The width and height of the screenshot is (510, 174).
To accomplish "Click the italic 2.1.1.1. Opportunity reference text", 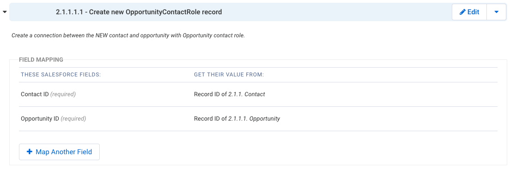I will coord(254,119).
